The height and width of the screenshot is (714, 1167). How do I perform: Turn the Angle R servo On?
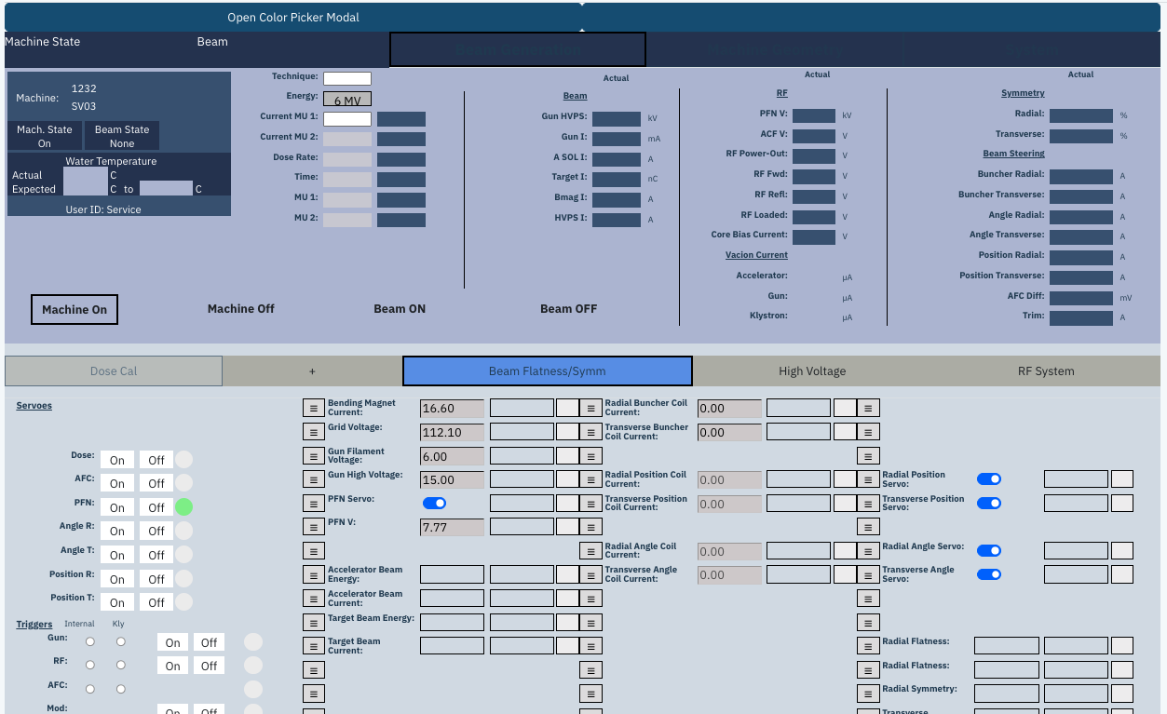pos(117,531)
